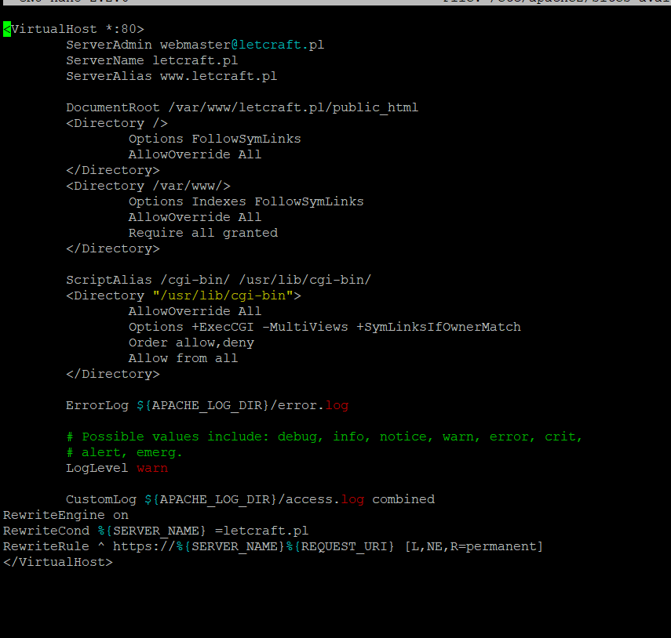Click the RewriteRule https redirect line

[272, 546]
